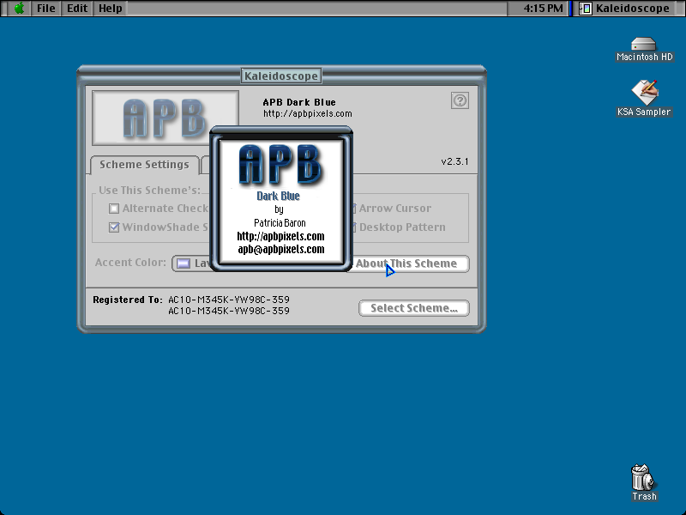Open the Kaleidoscope application menu in menu bar
Screen dimensions: 686x515
626,9
